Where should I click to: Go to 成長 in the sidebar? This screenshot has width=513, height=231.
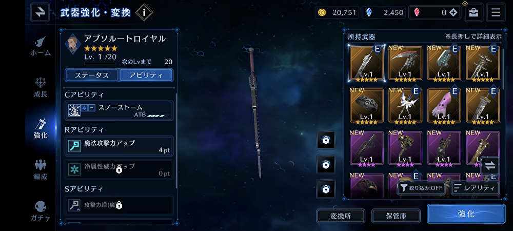41,87
